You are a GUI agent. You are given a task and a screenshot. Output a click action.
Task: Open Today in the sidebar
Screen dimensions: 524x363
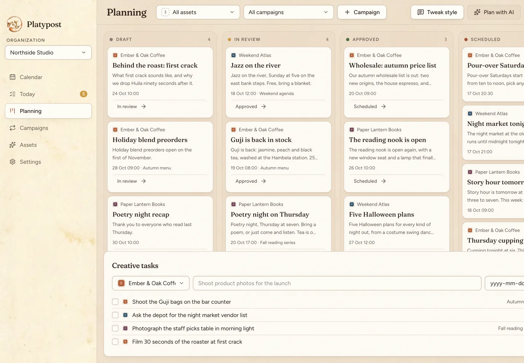(x=48, y=94)
